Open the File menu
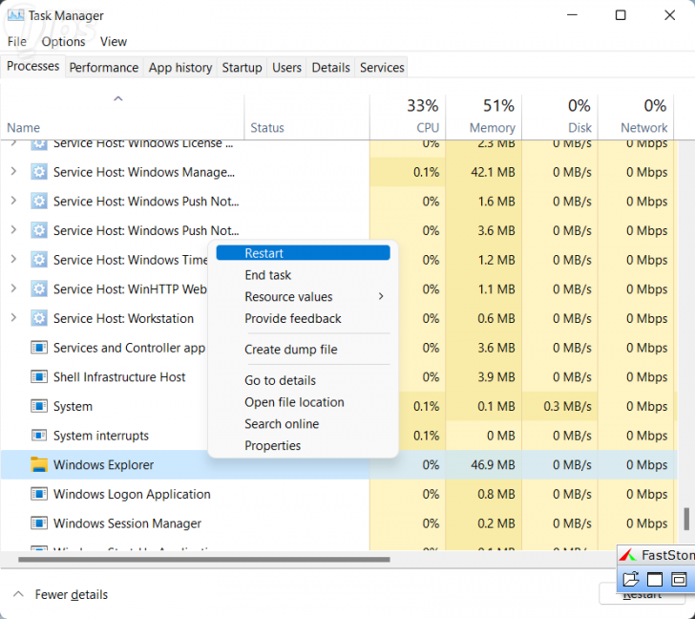The width and height of the screenshot is (695, 619). (x=17, y=42)
